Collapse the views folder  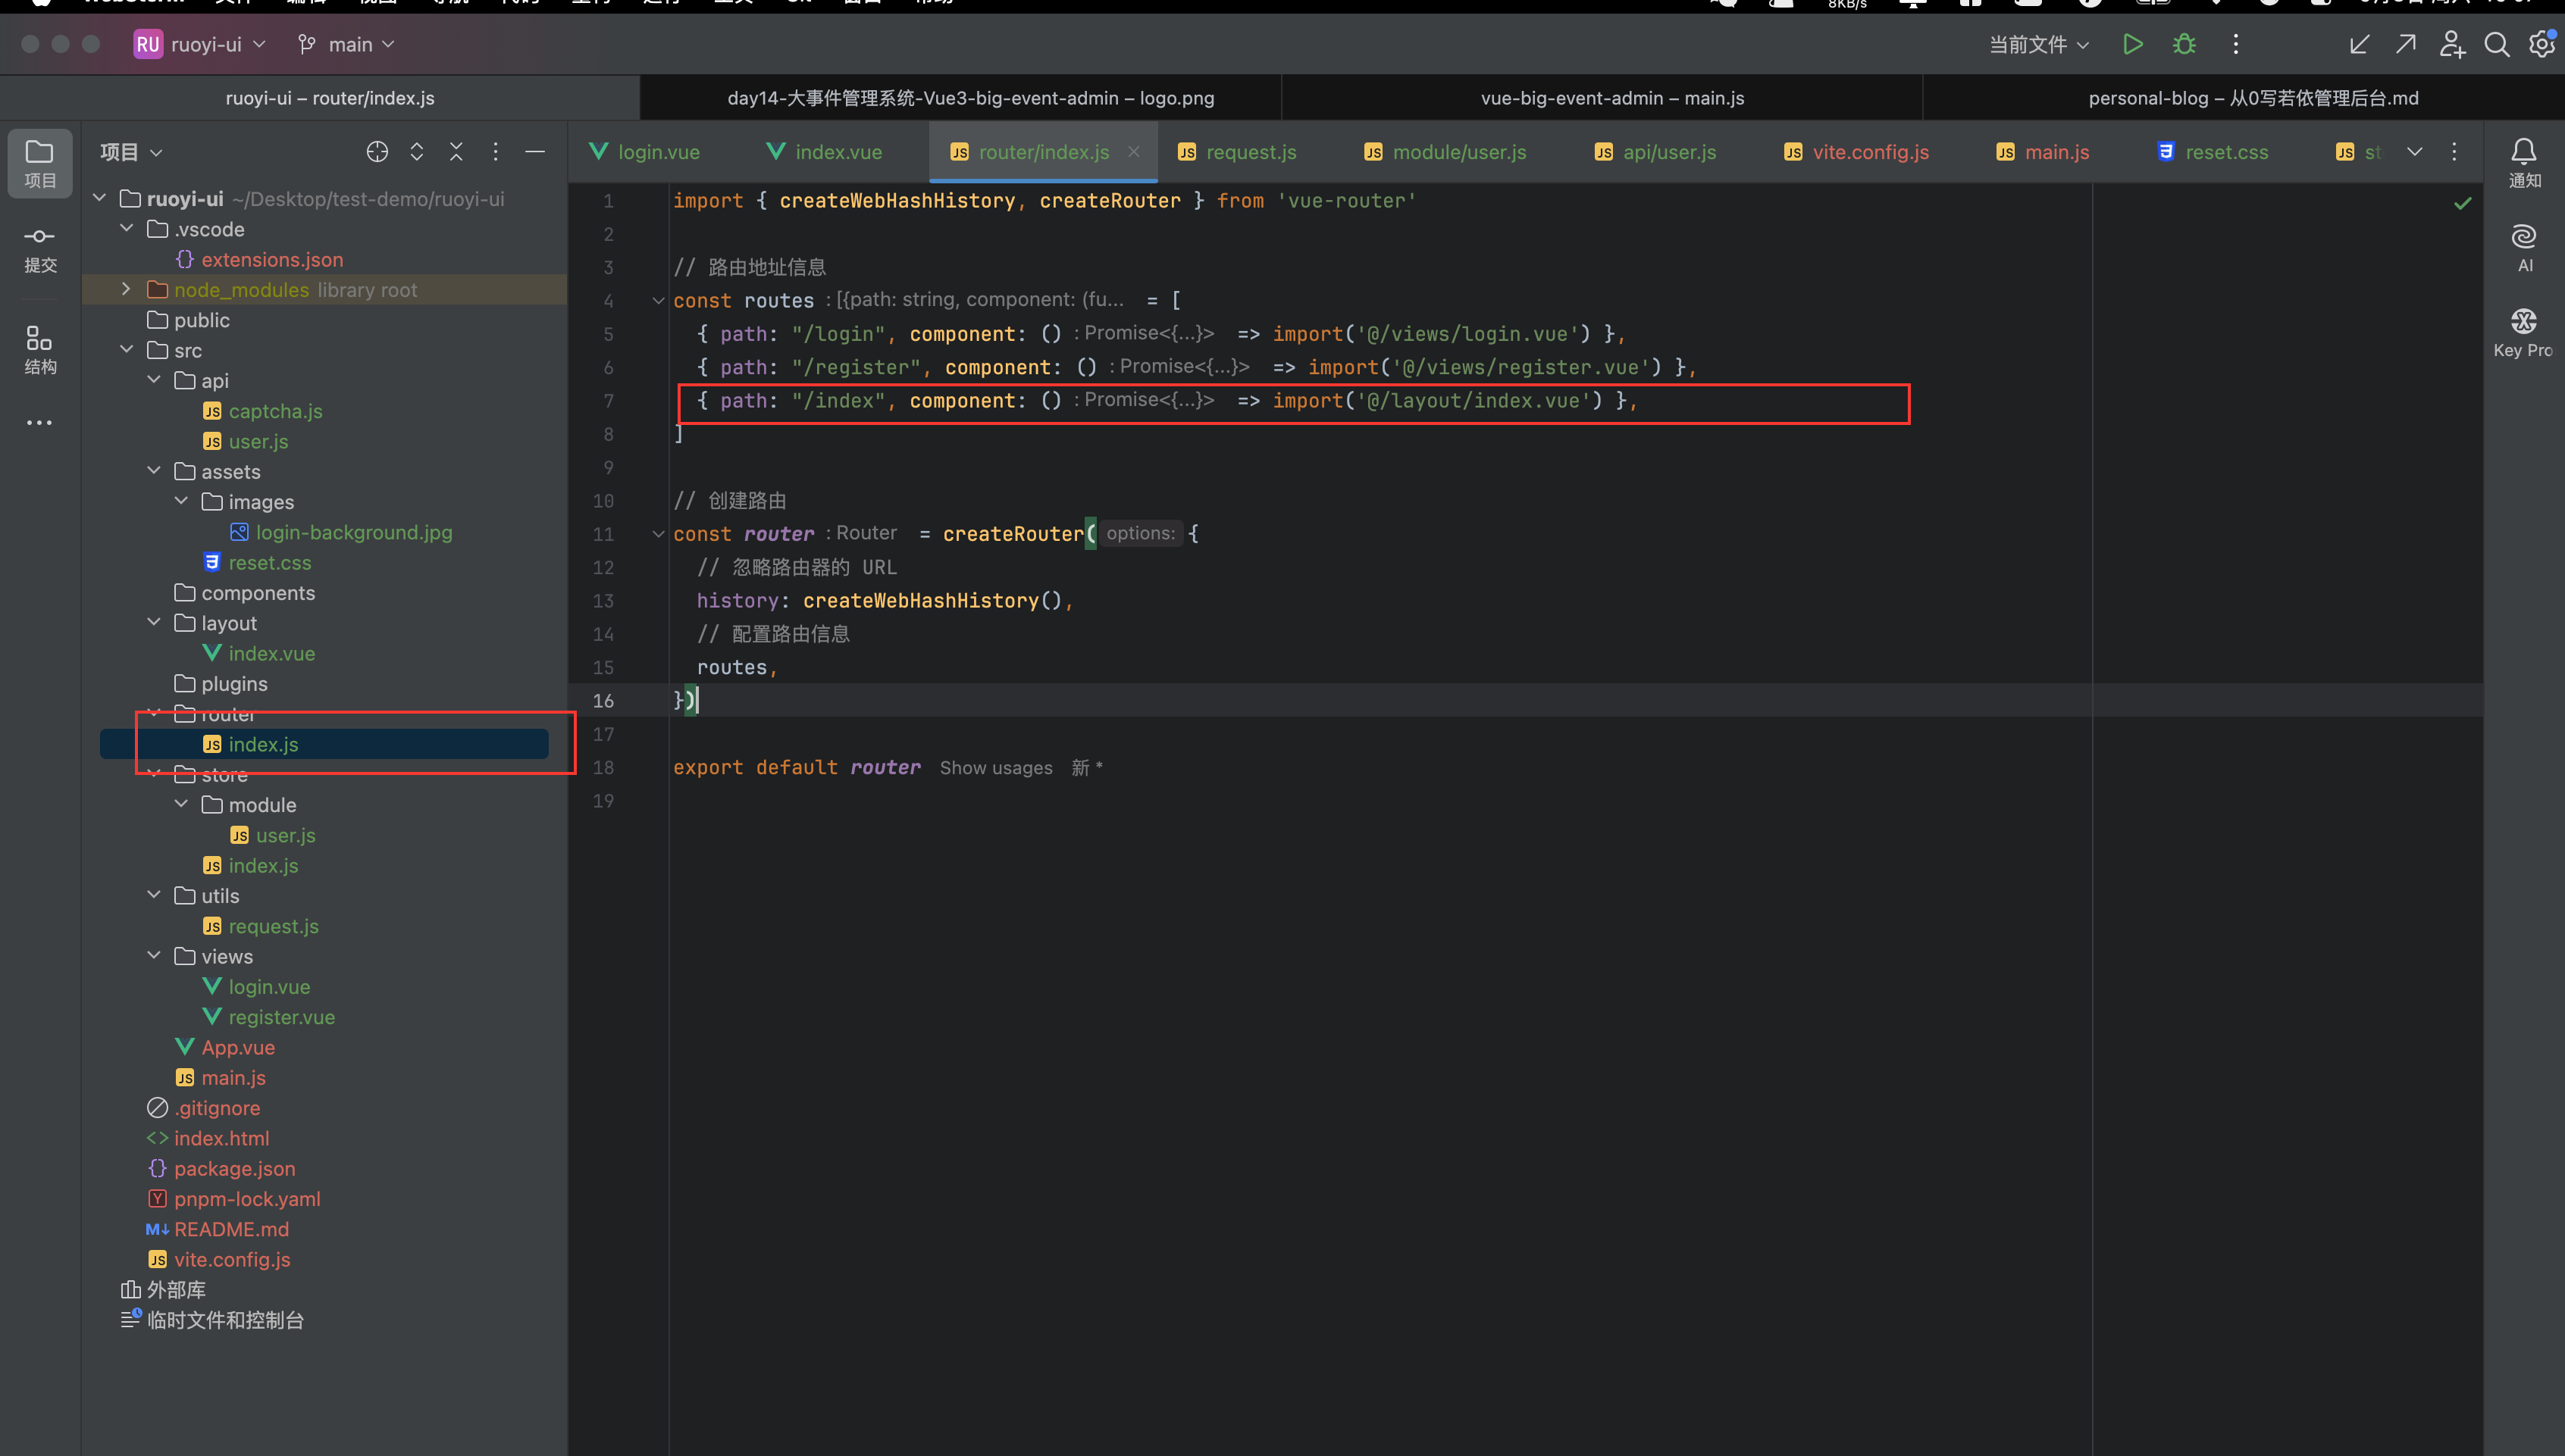(153, 955)
